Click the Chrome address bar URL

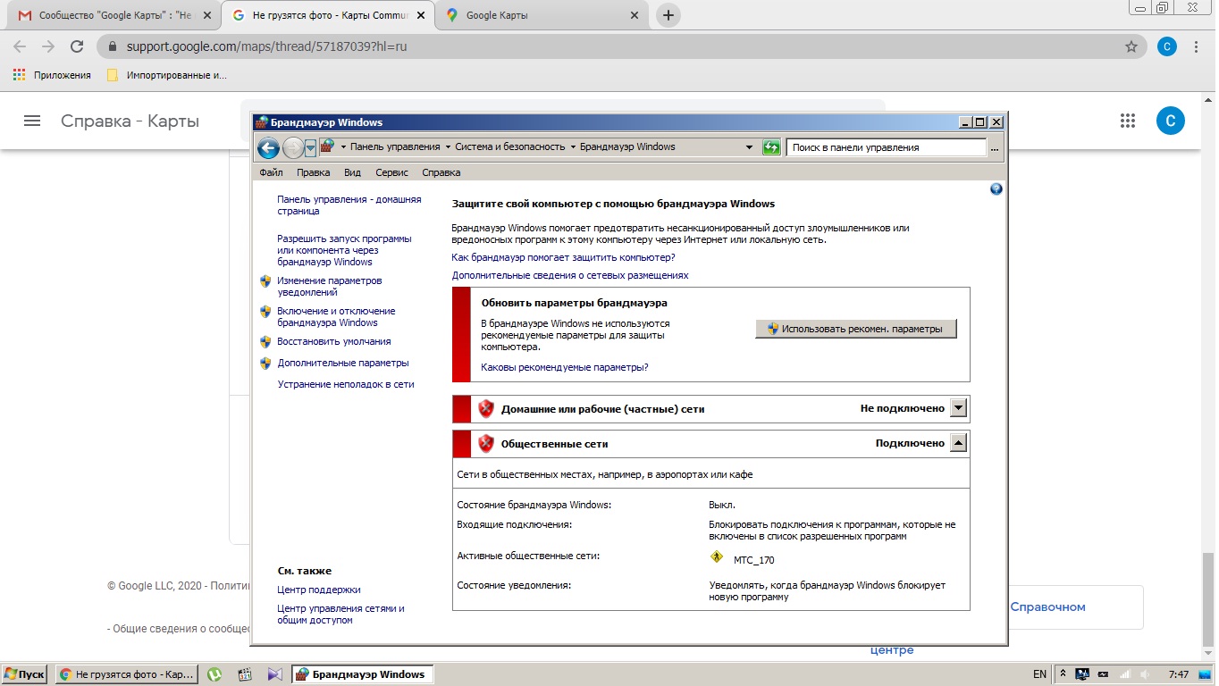266,46
